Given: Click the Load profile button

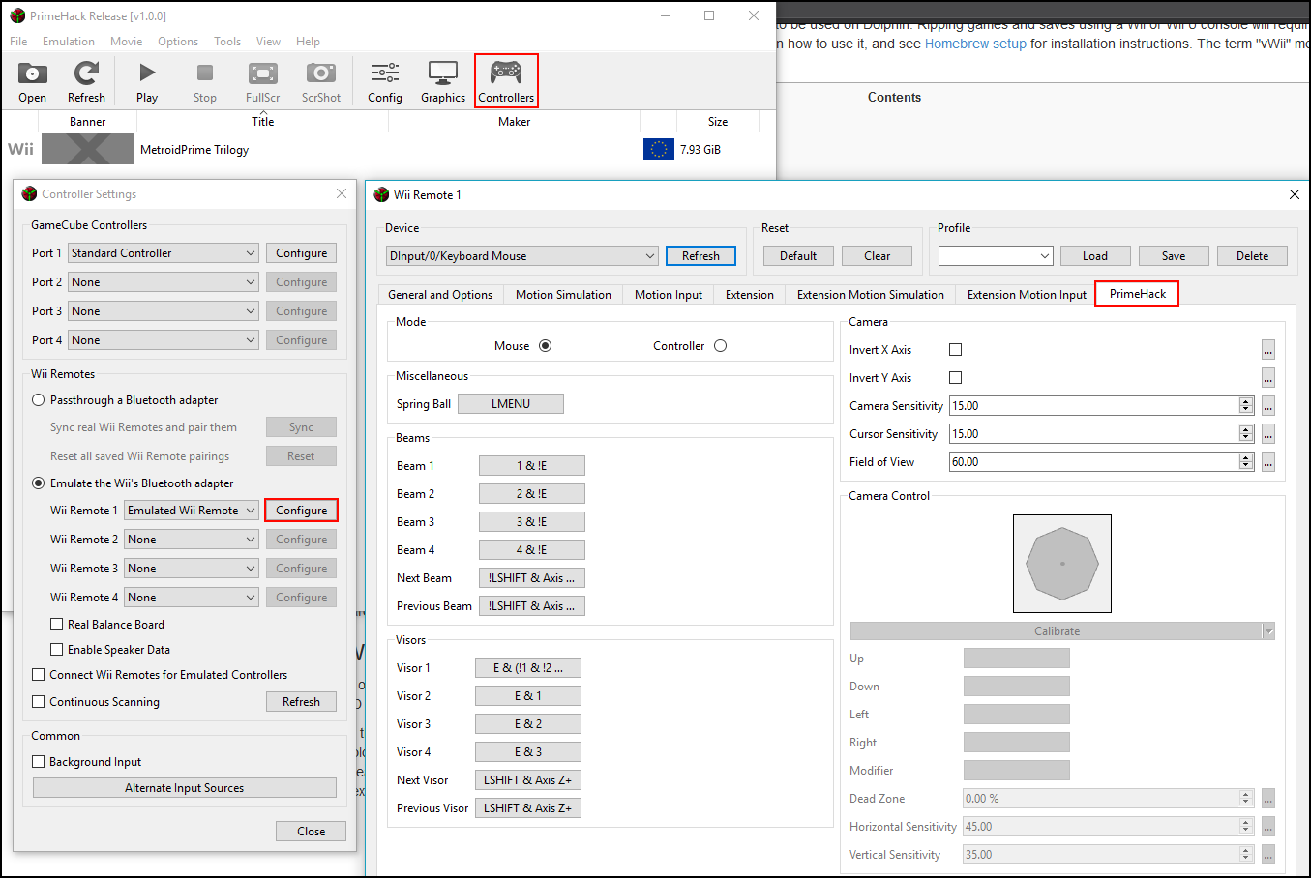Looking at the screenshot, I should pyautogui.click(x=1095, y=256).
